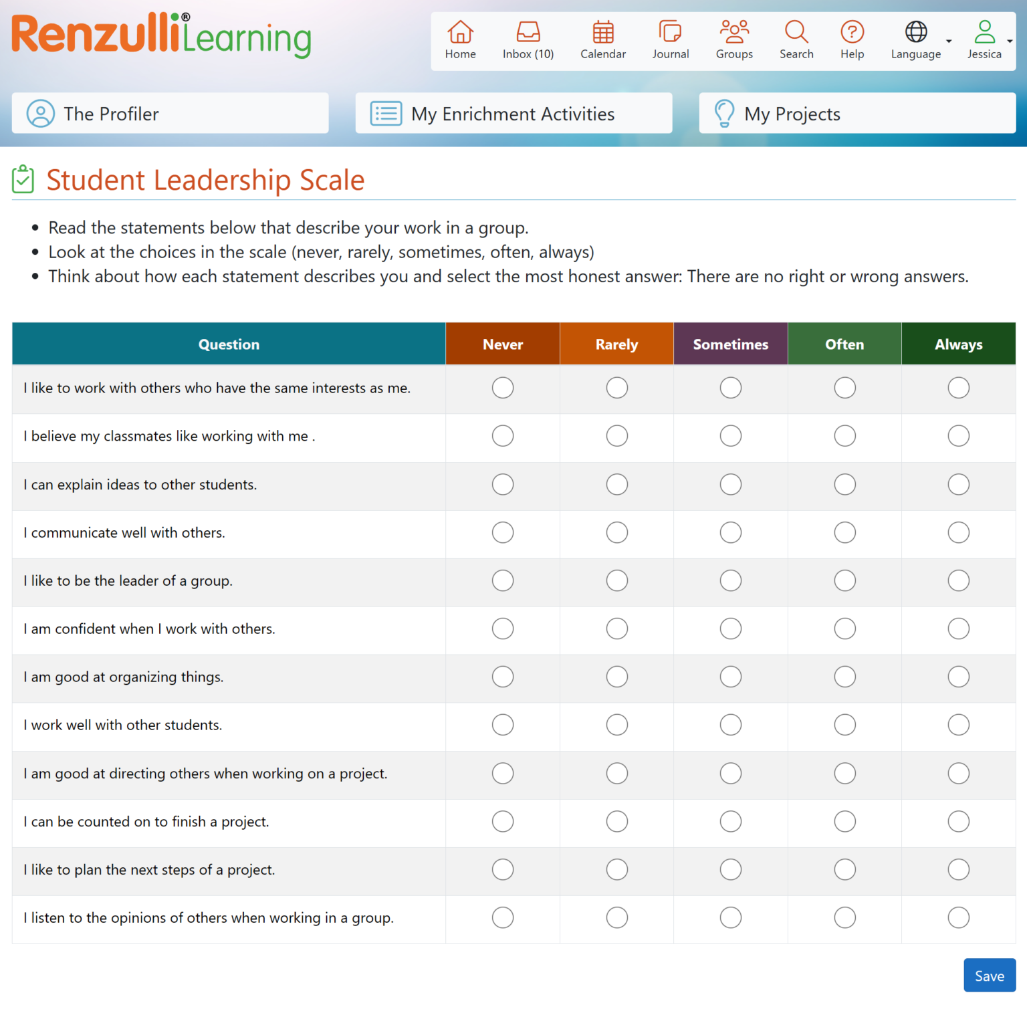Select Often for 'I can be counted on to finish a project'
This screenshot has width=1027, height=1009.
(x=844, y=821)
